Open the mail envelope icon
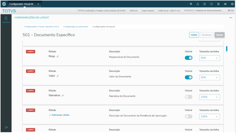The height and width of the screenshot is (133, 236). pos(225,4)
